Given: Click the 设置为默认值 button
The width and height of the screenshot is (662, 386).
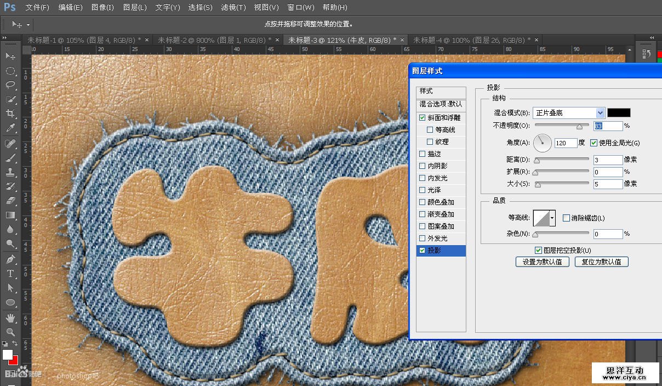Looking at the screenshot, I should click(x=542, y=262).
